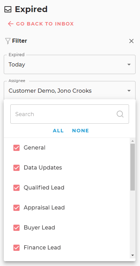Viewport: 140px width, 266px height.
Task: Toggle the Data Updates checkbox
Action: point(16,168)
